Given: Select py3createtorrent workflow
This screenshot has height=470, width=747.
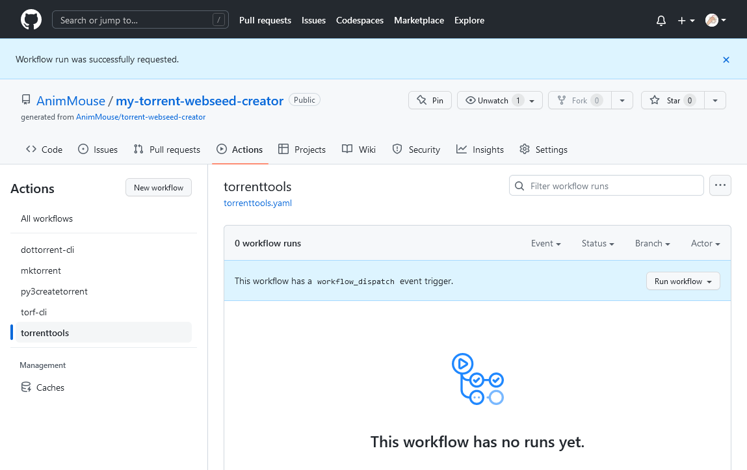Looking at the screenshot, I should pyautogui.click(x=103, y=291).
